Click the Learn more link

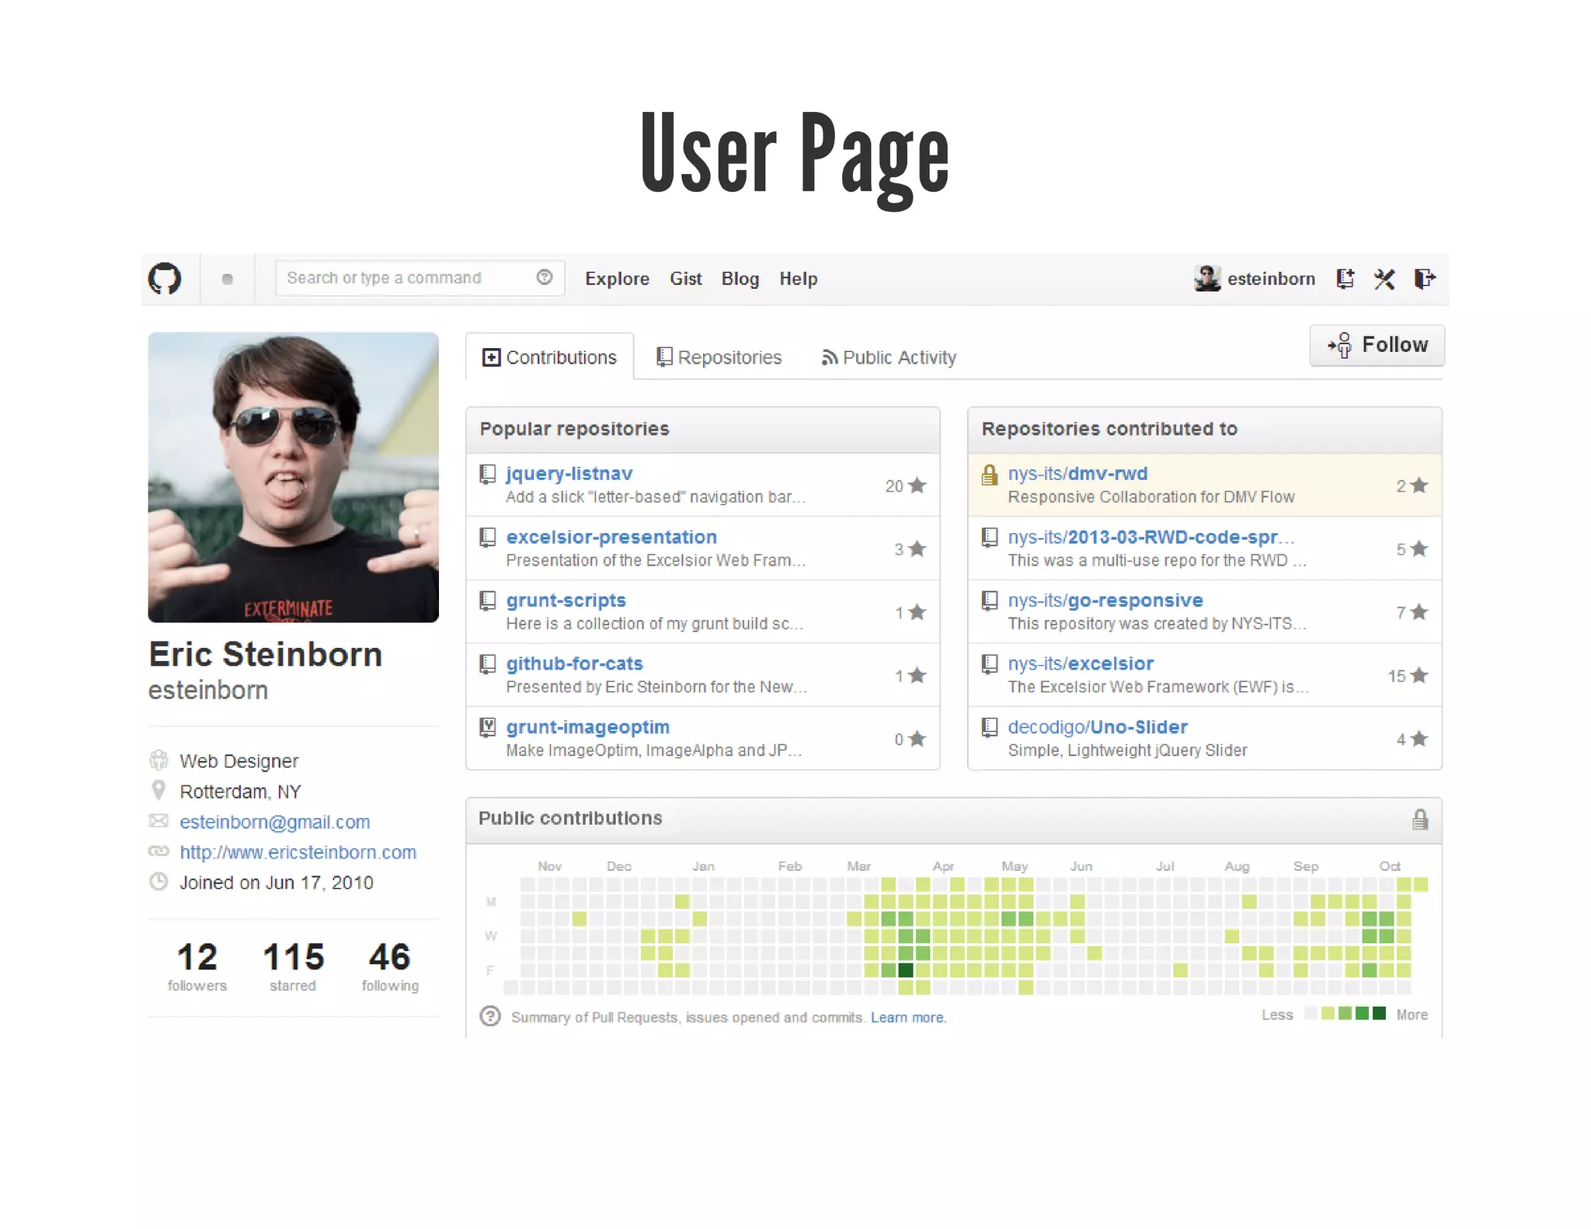(907, 1018)
